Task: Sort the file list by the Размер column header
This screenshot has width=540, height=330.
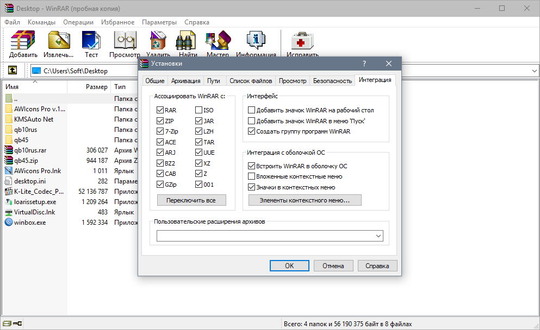Action: coord(89,87)
